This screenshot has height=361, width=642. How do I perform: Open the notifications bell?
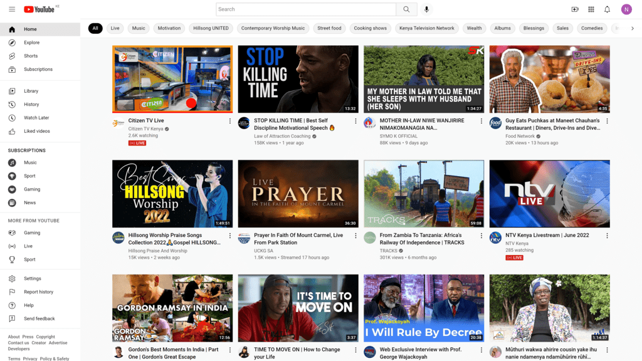[x=607, y=9]
